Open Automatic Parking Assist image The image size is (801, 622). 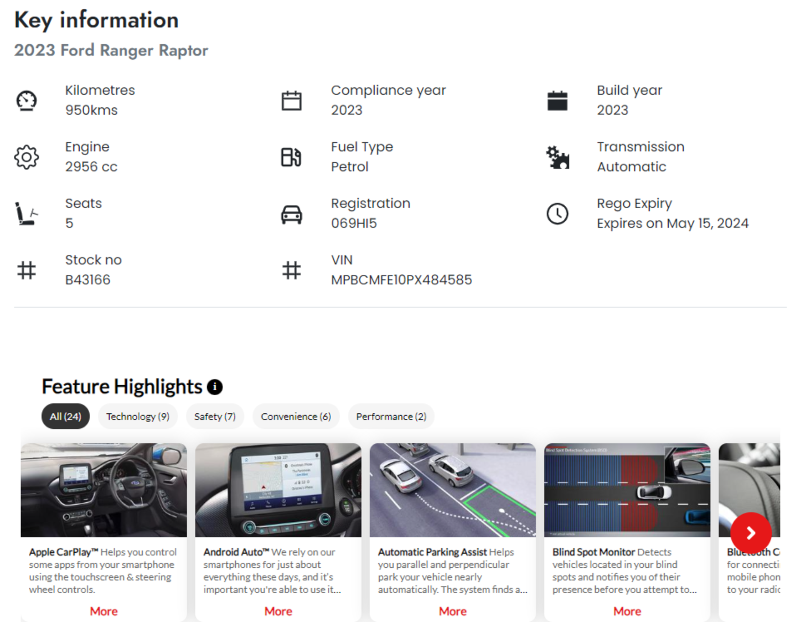(x=453, y=490)
